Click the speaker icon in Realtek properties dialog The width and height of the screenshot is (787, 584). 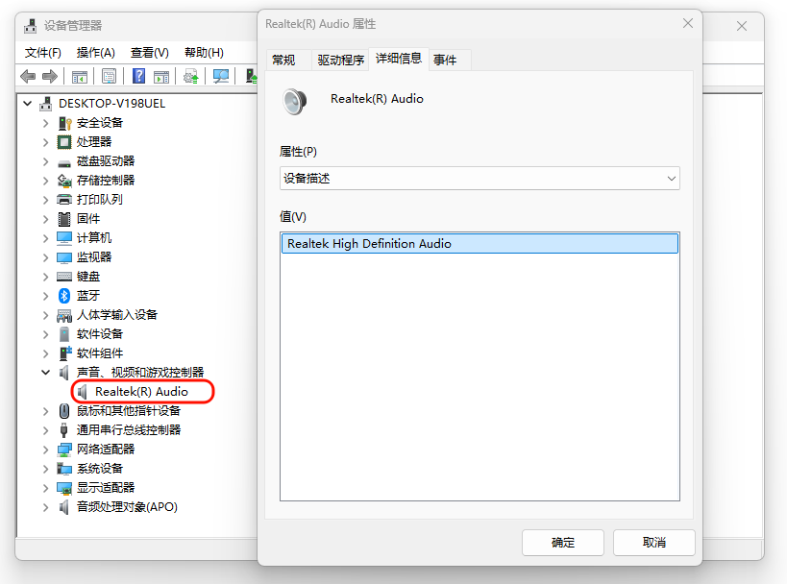tap(295, 101)
